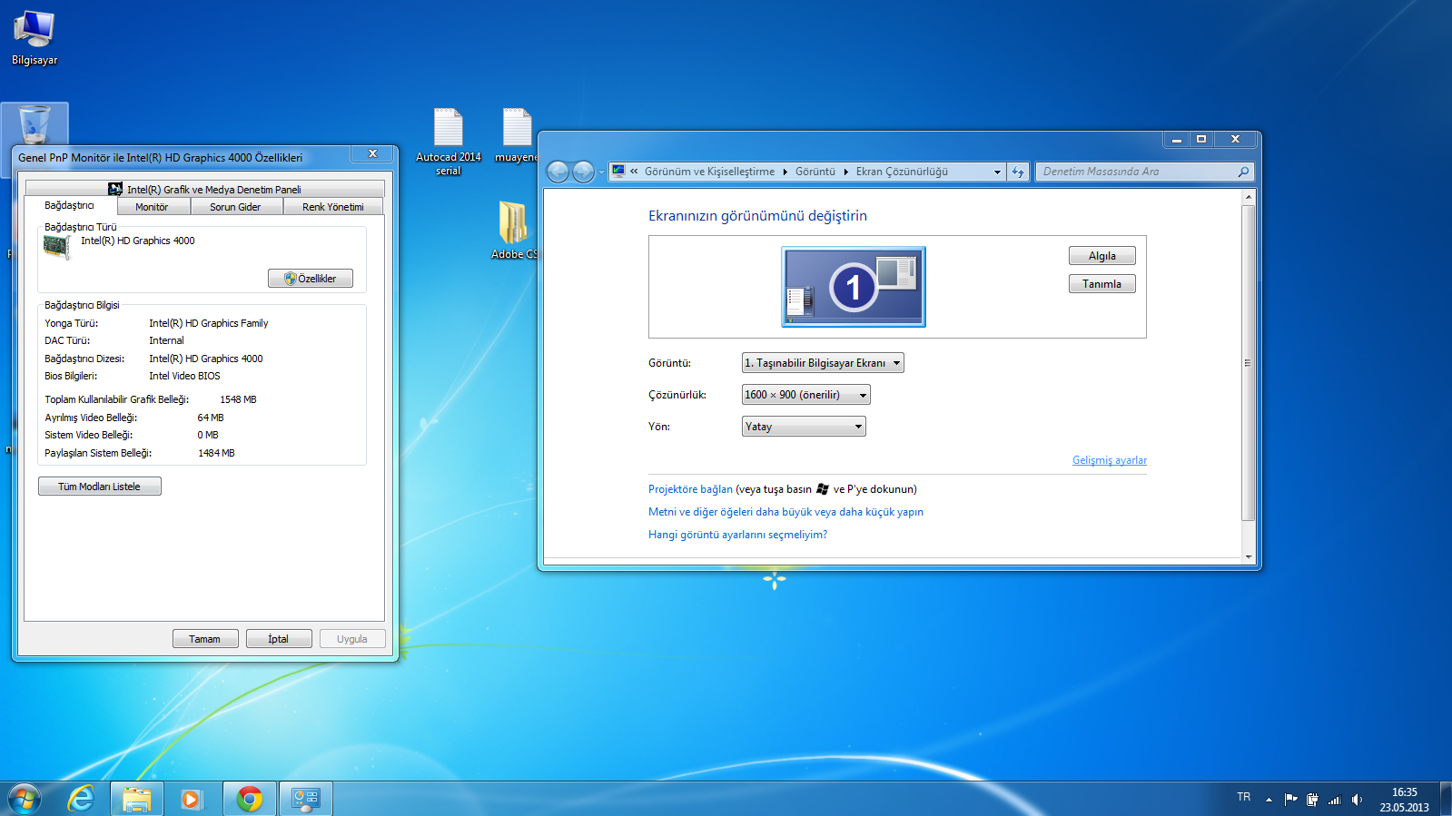The image size is (1452, 816).
Task: Click the Görünüm ve Kişiselleştirme breadcrumb
Action: coord(710,172)
